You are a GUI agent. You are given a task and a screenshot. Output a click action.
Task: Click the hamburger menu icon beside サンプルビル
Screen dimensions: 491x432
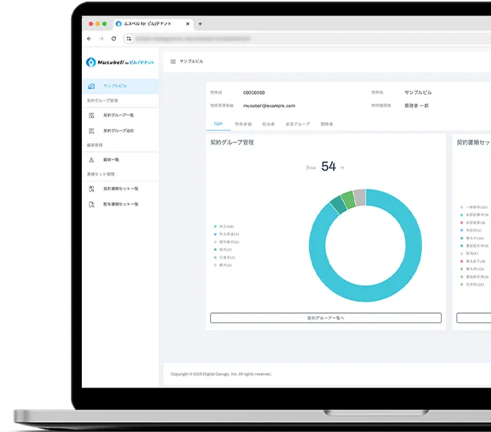pyautogui.click(x=173, y=62)
